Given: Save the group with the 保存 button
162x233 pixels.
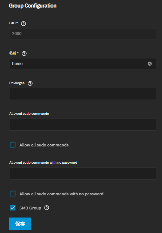Looking at the screenshot, I should tap(20, 224).
